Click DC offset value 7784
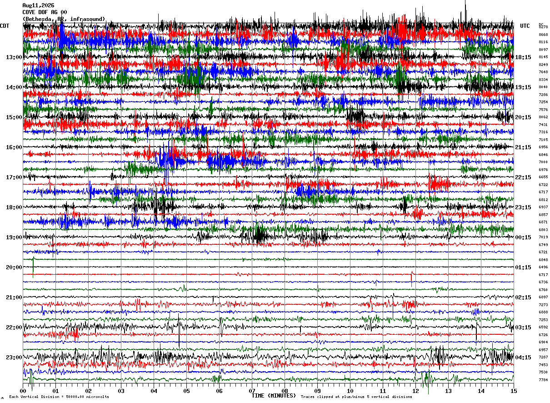 tap(543, 380)
